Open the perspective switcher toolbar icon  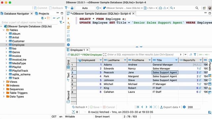204,8
